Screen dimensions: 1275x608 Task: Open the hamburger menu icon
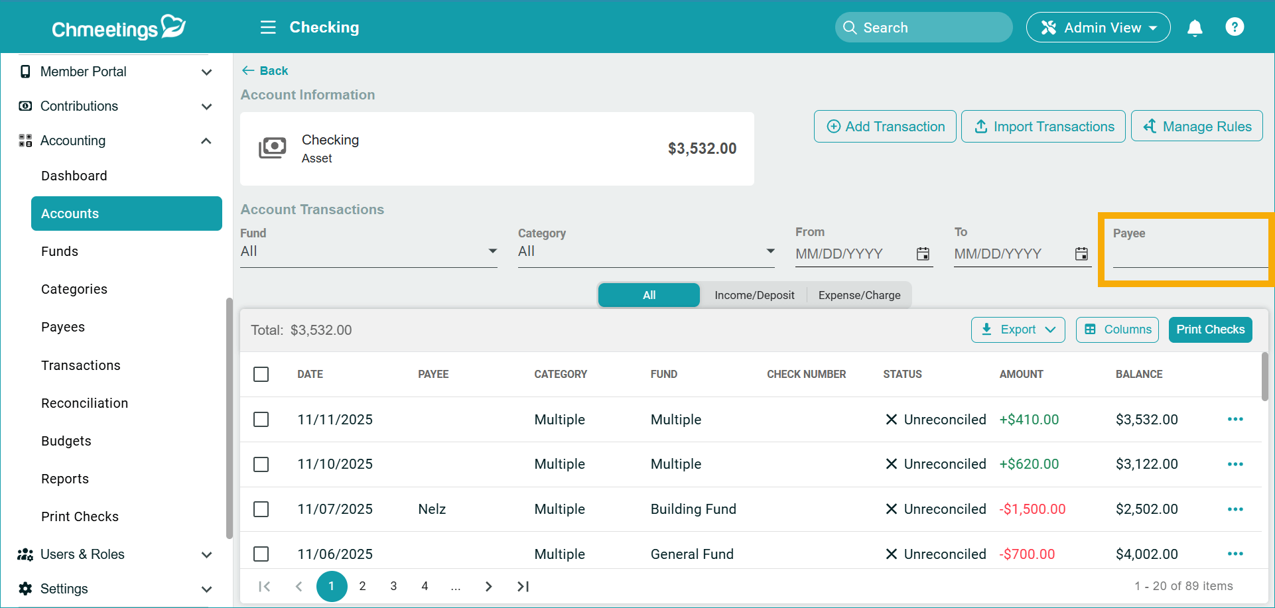pos(268,27)
